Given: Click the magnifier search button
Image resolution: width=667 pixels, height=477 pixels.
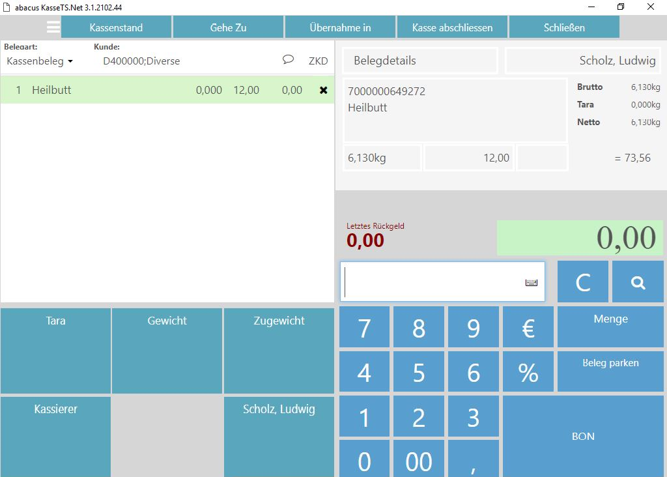Looking at the screenshot, I should pyautogui.click(x=638, y=282).
